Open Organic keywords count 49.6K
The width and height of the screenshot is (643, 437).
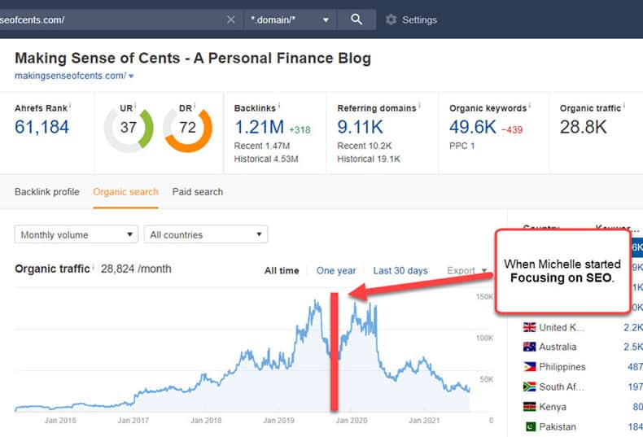[x=472, y=127]
